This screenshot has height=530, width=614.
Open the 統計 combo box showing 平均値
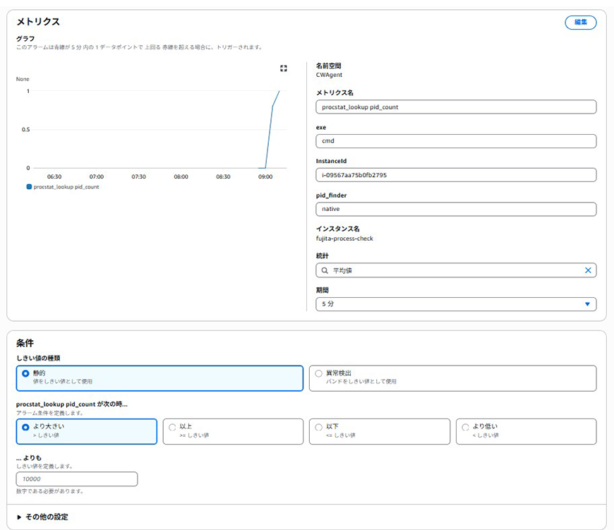(452, 270)
